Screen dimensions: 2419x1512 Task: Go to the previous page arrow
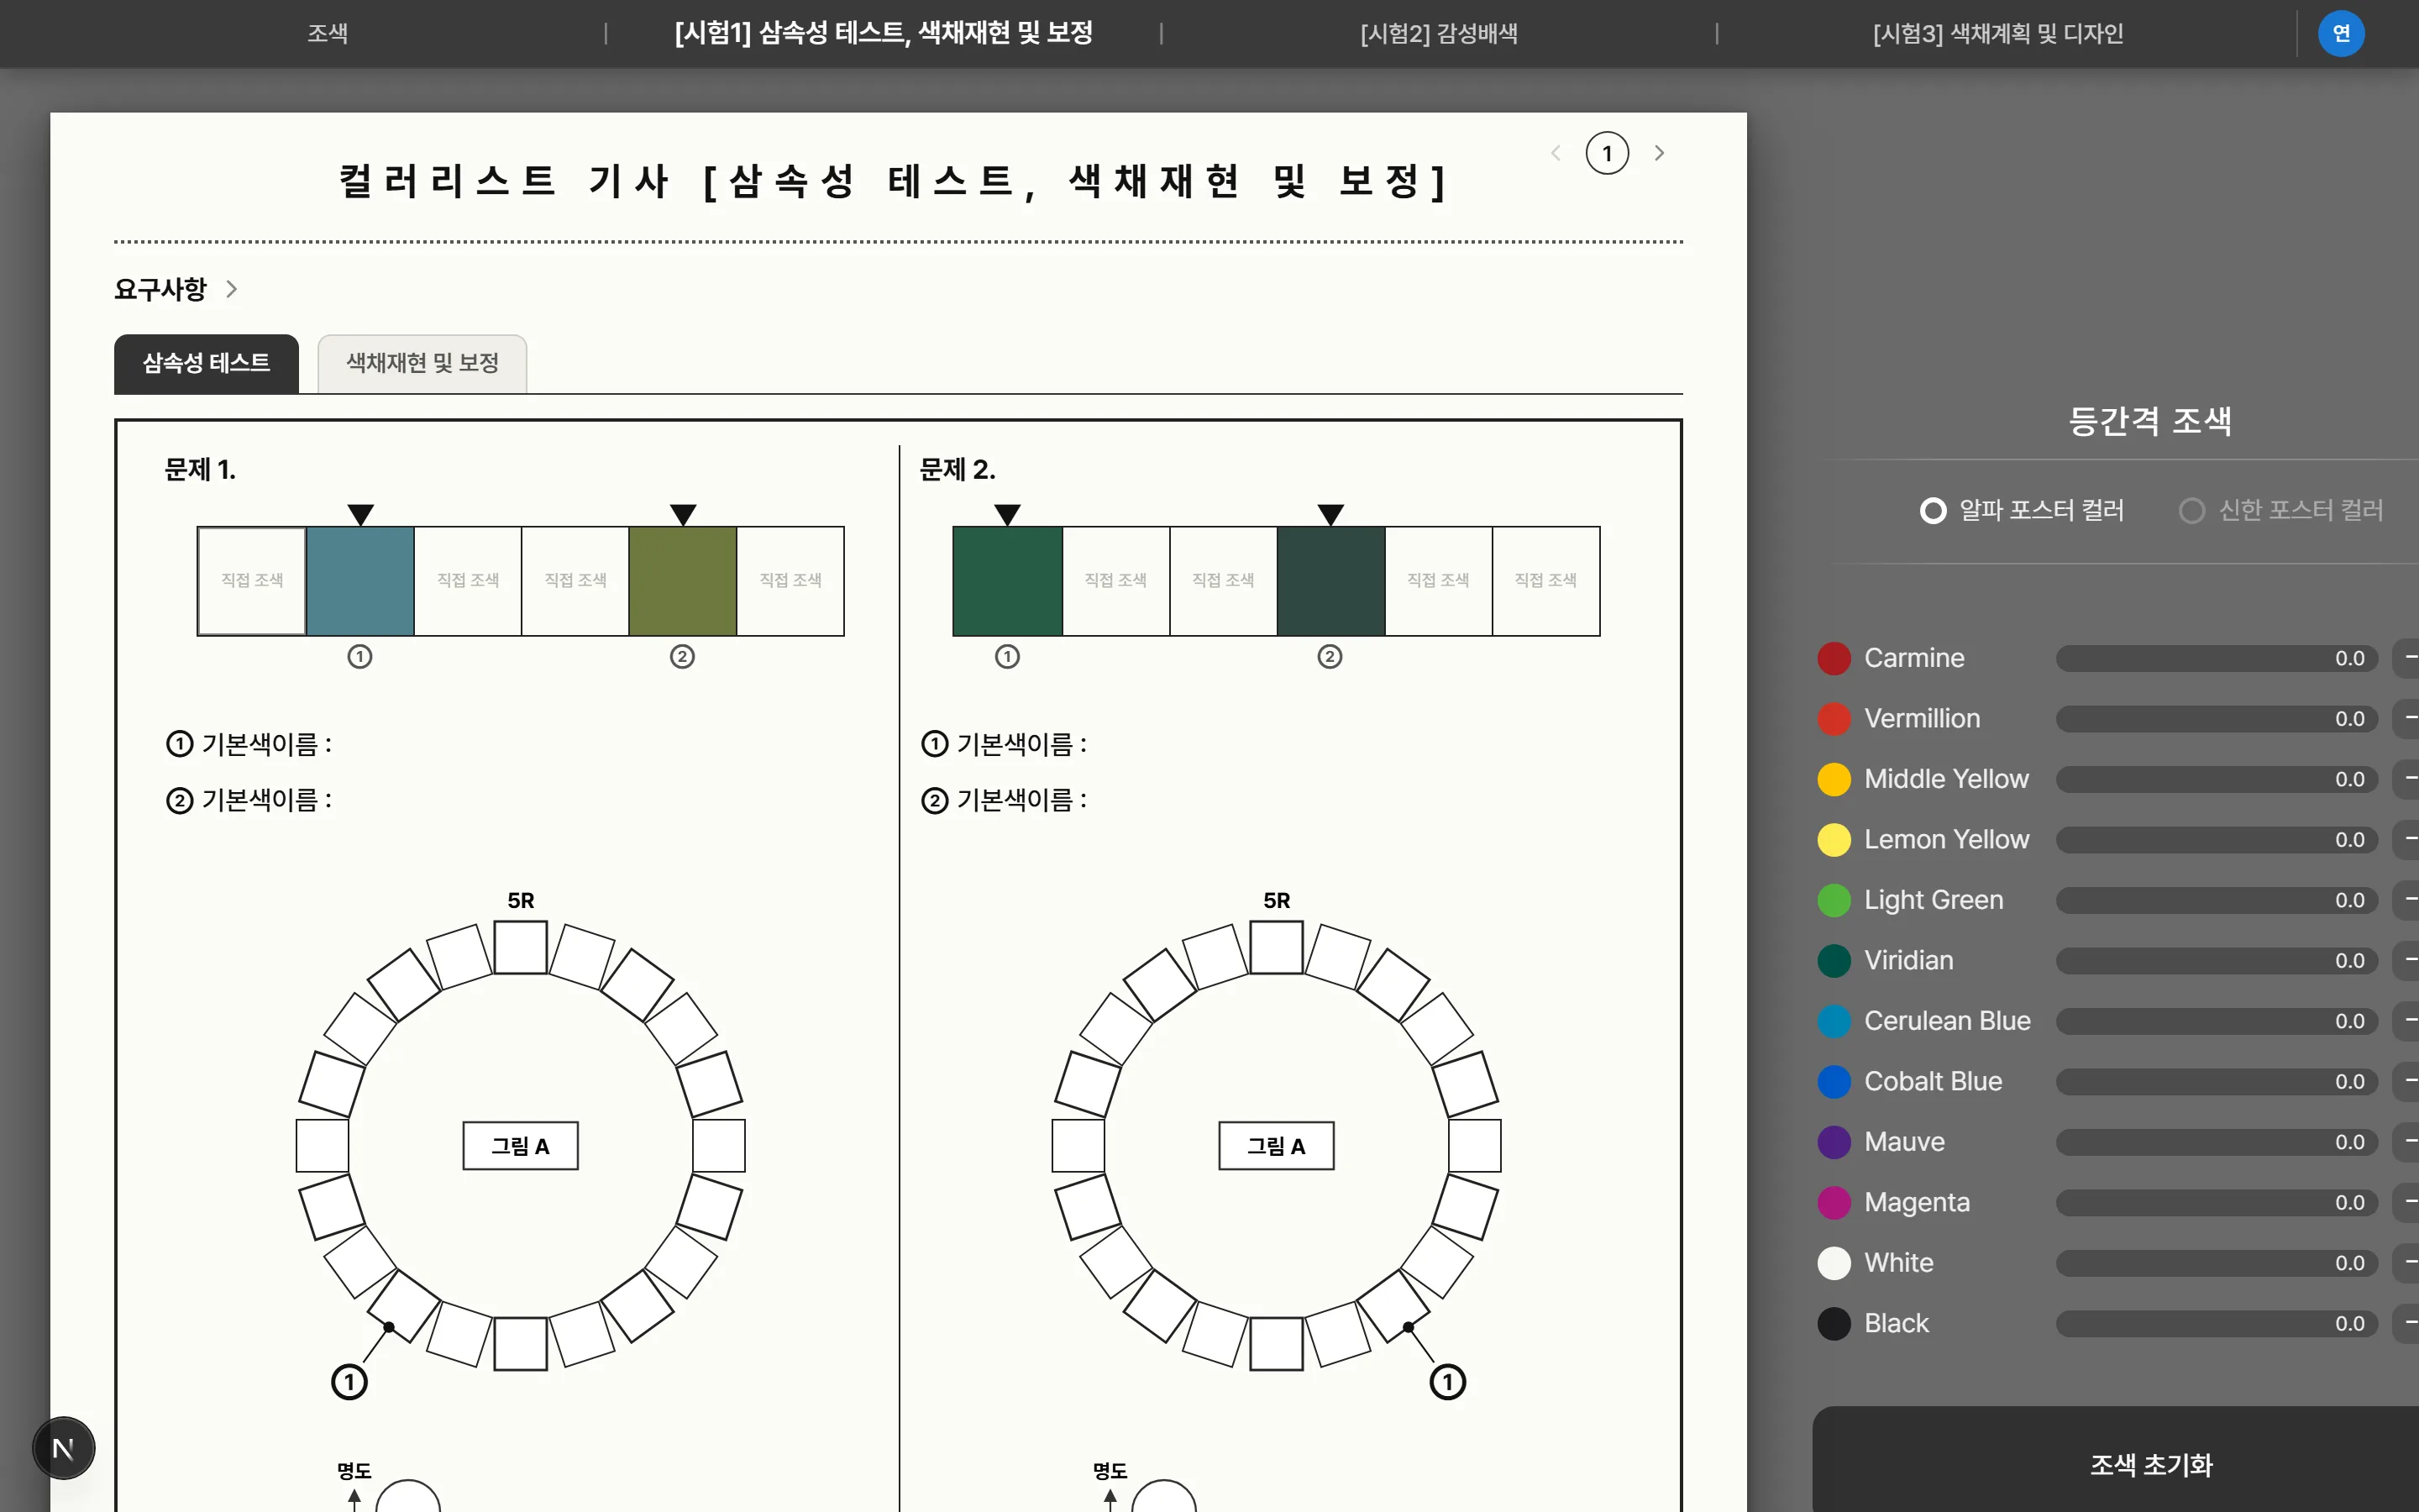1556,153
